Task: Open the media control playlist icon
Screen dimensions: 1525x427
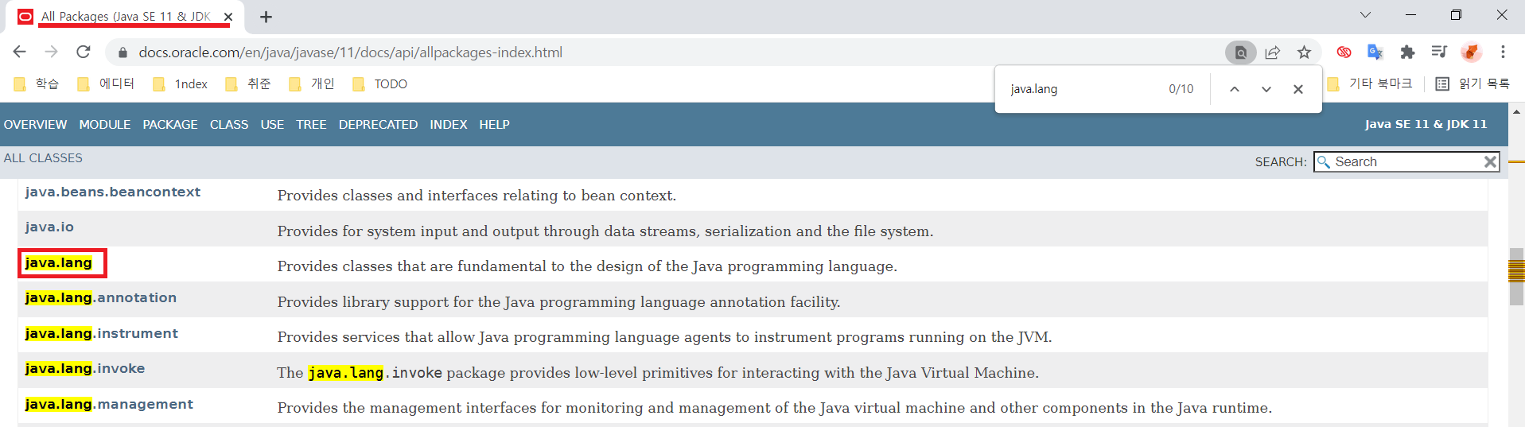Action: pyautogui.click(x=1439, y=52)
